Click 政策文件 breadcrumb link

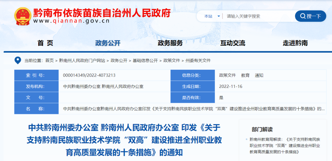point(172,61)
